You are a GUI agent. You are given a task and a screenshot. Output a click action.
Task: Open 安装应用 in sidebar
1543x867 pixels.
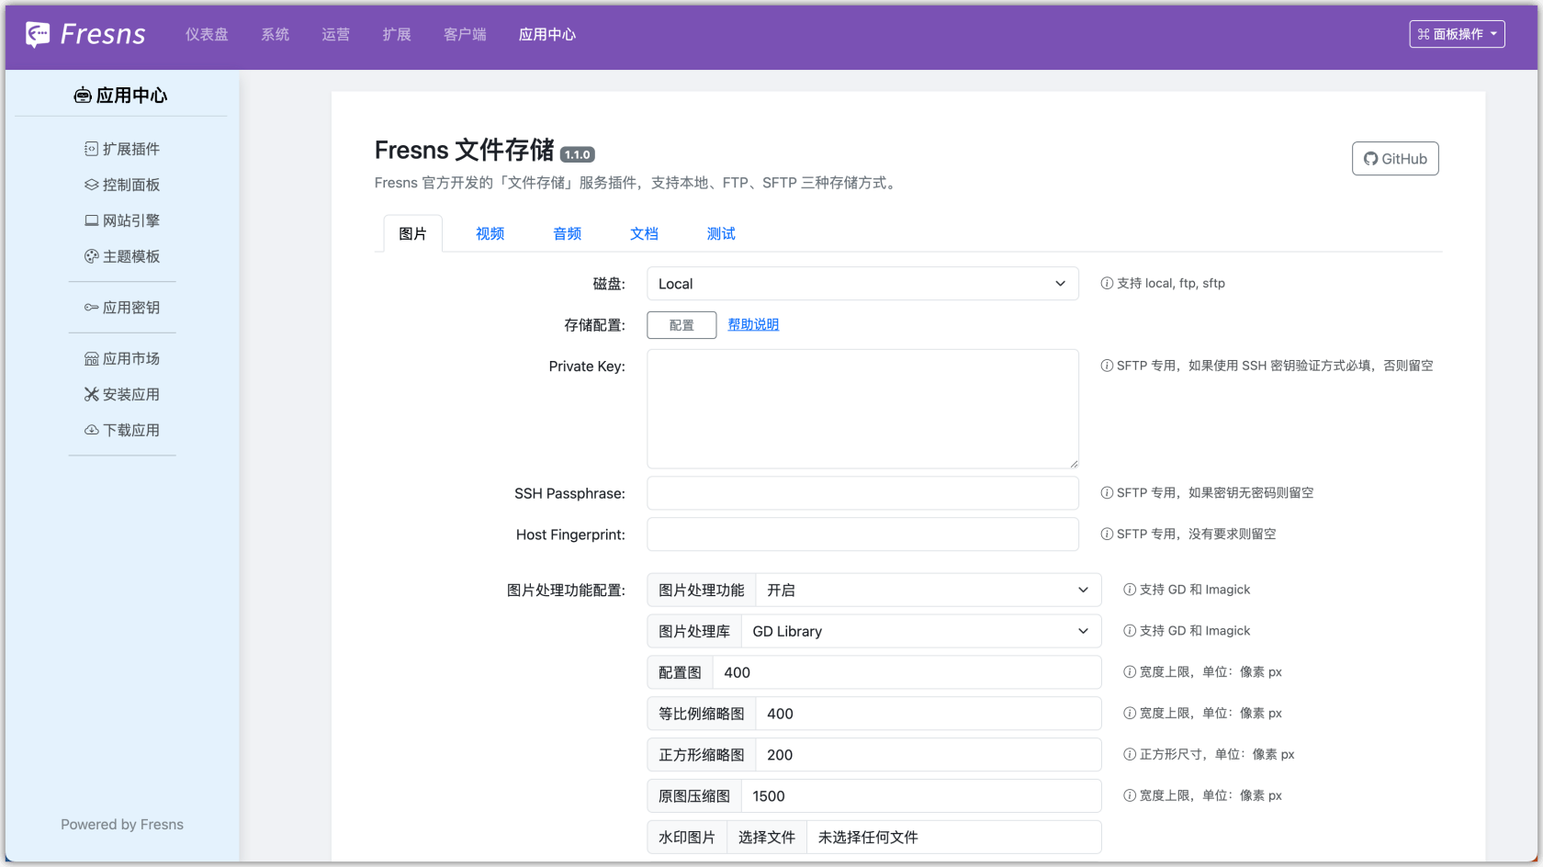click(x=122, y=394)
